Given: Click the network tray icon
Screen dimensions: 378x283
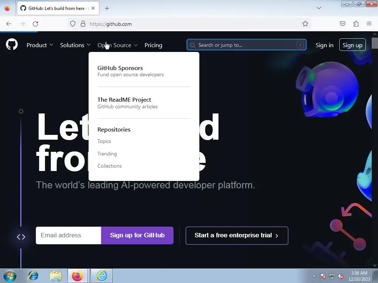Looking at the screenshot, I should click(332, 276).
